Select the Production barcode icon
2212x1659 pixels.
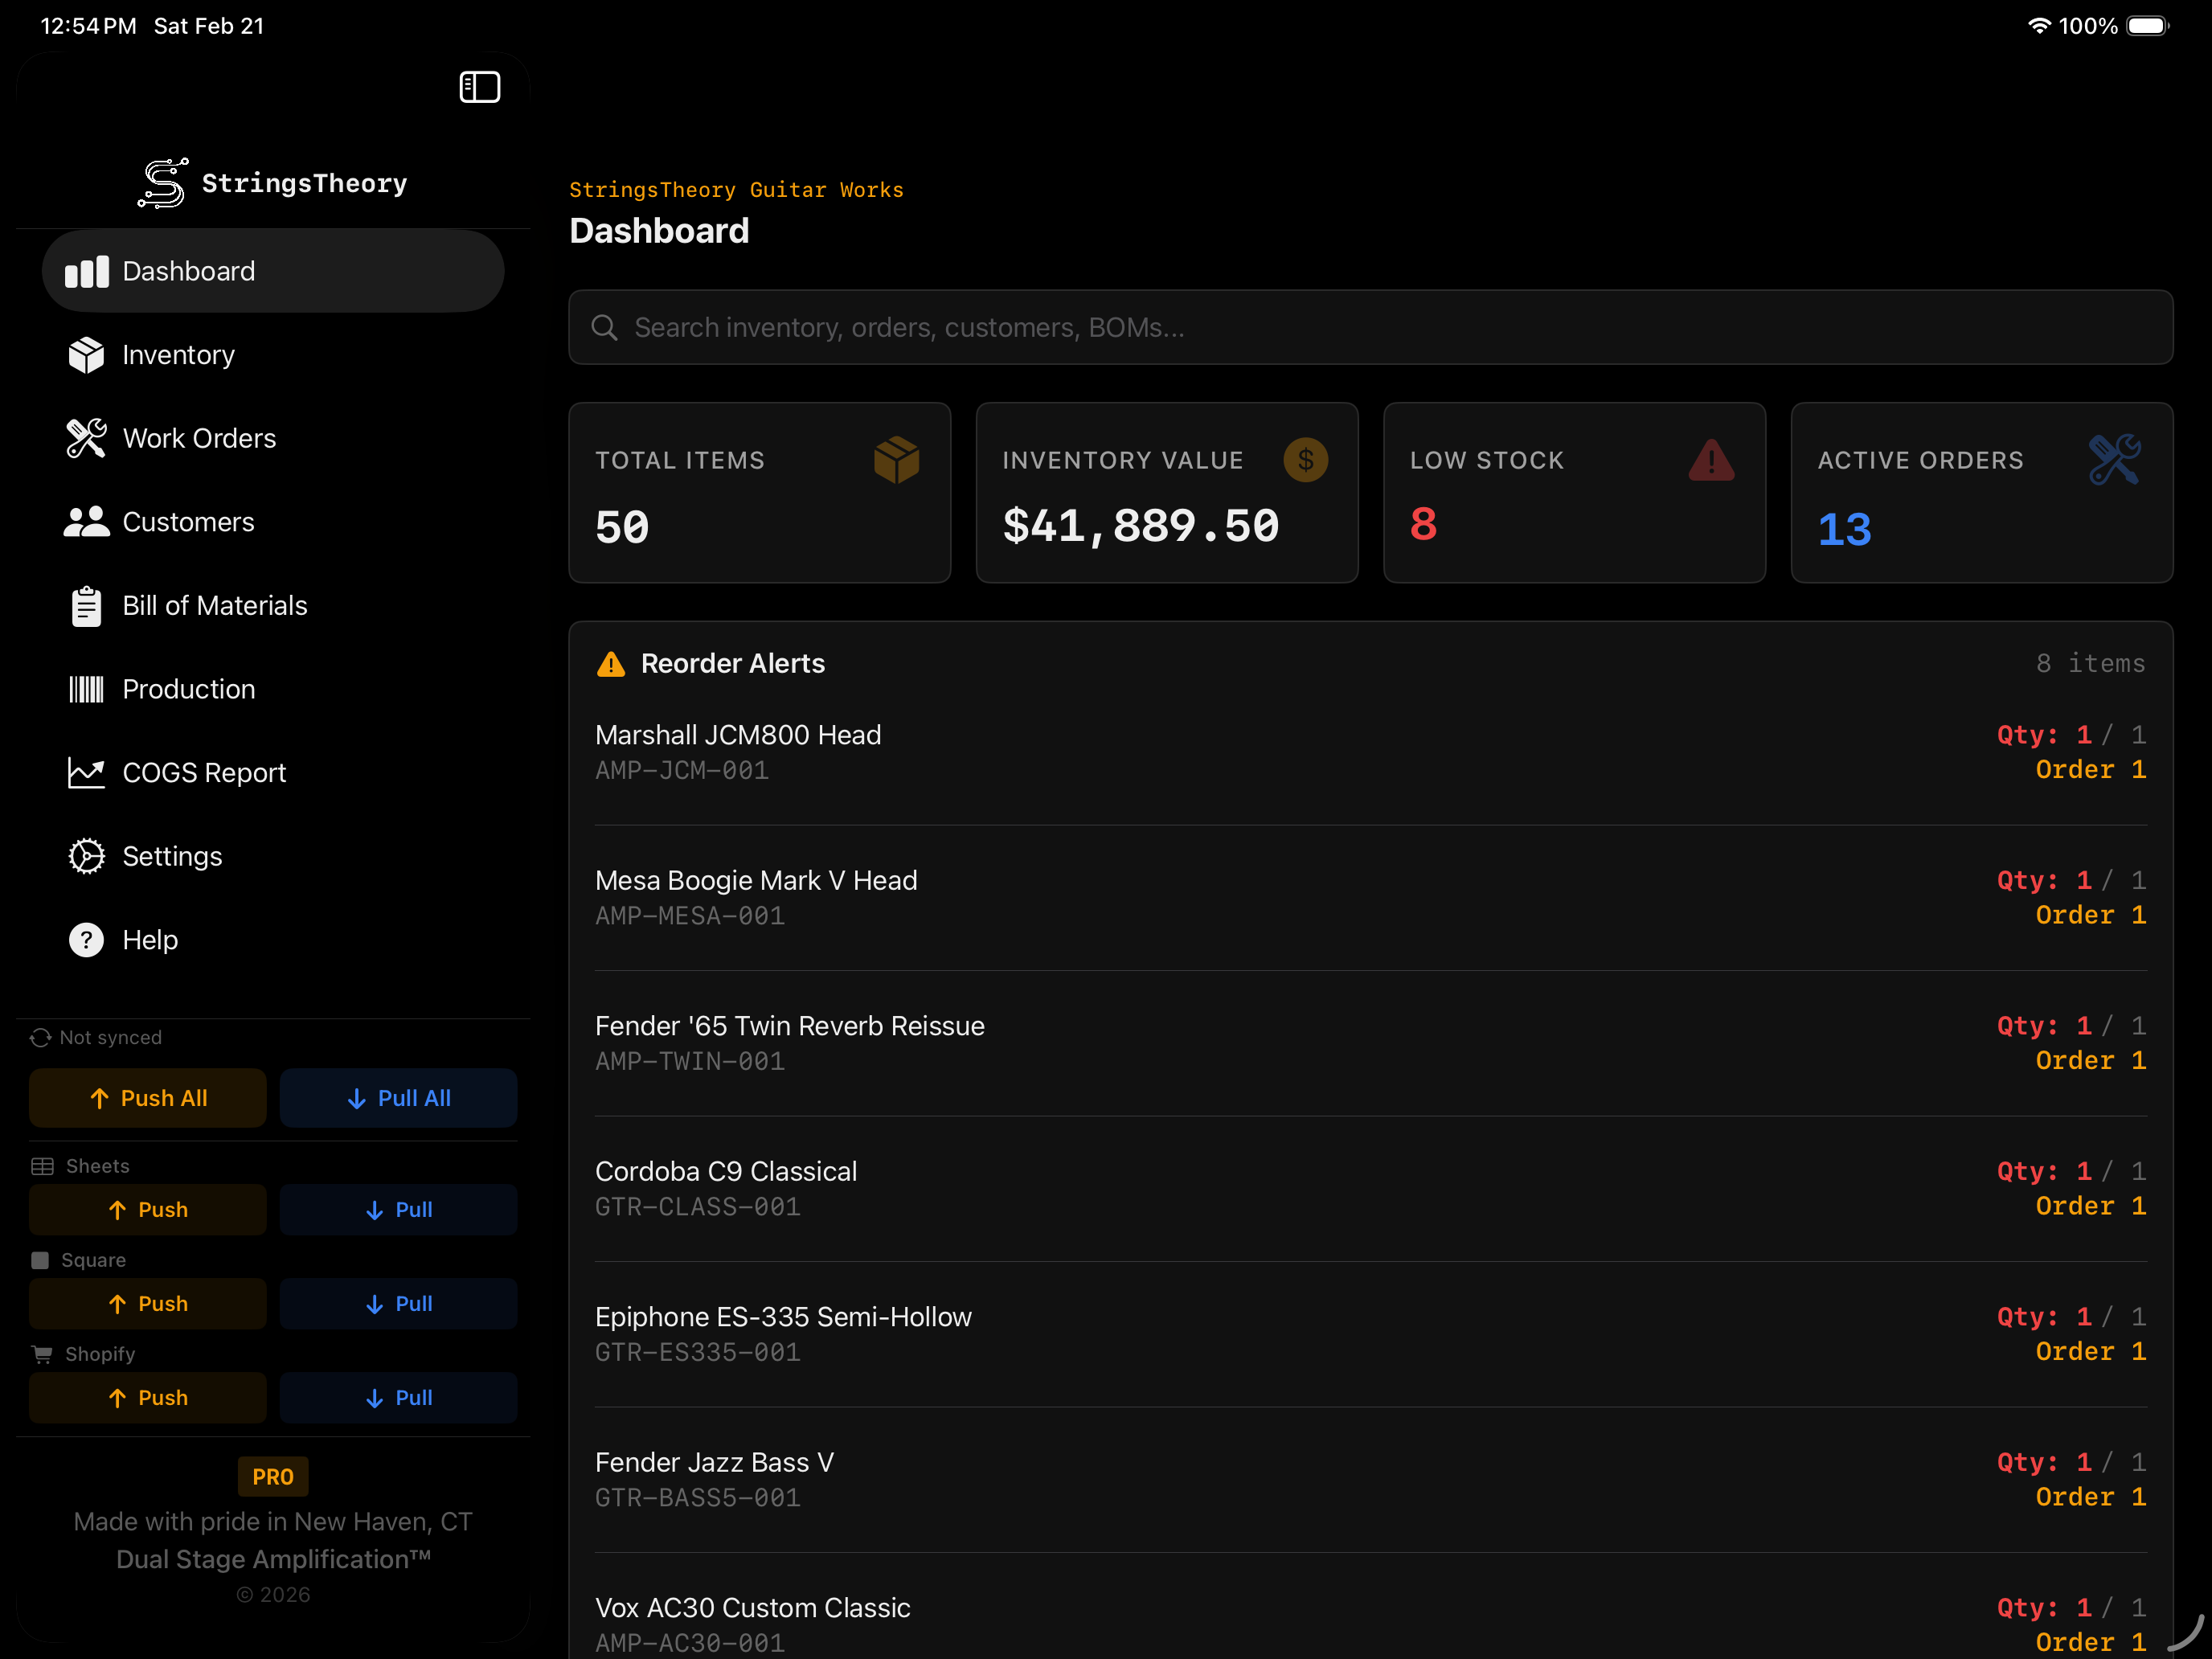(87, 688)
